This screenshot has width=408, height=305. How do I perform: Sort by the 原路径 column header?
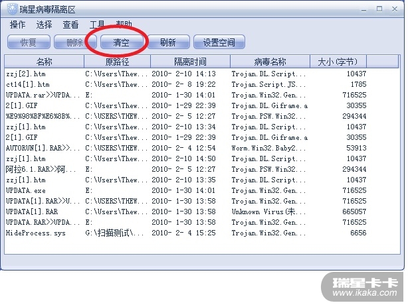pyautogui.click(x=118, y=62)
